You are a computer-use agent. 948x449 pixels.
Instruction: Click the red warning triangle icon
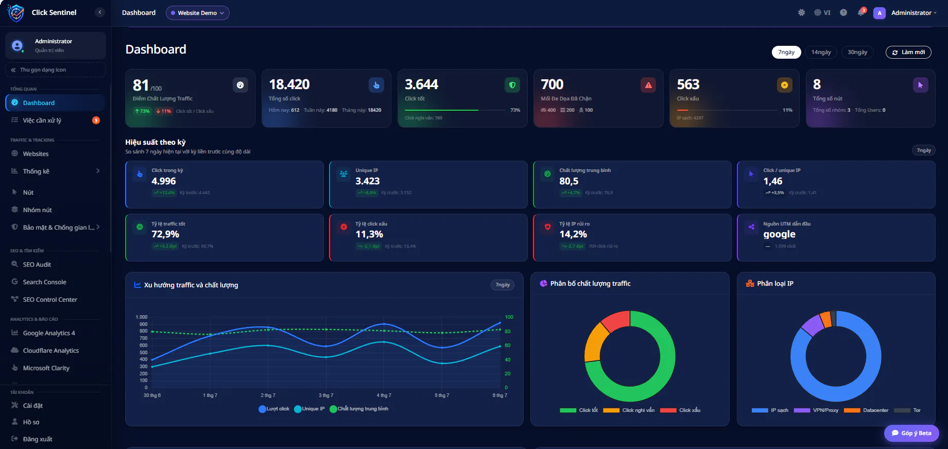(x=648, y=85)
